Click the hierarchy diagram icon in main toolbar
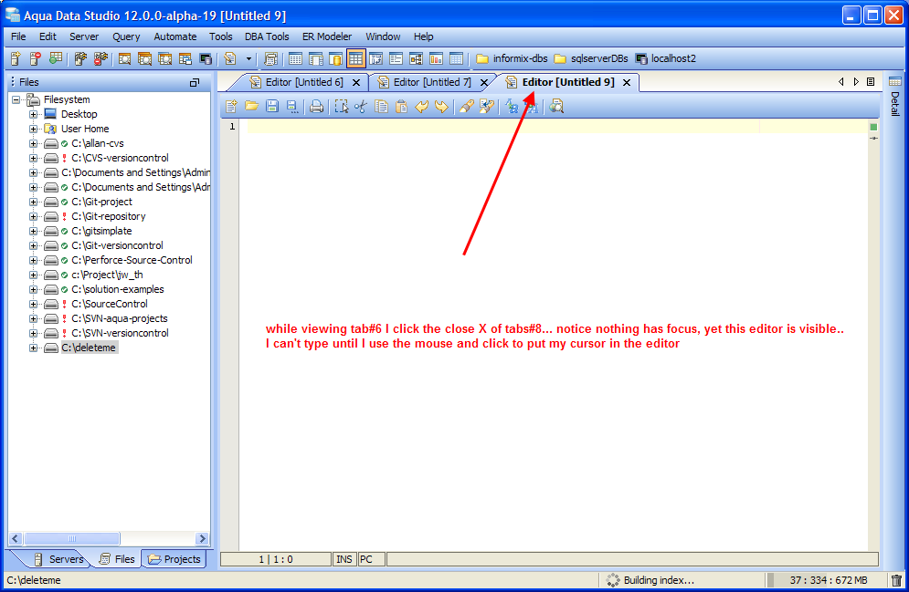The width and height of the screenshot is (909, 592). tap(417, 58)
